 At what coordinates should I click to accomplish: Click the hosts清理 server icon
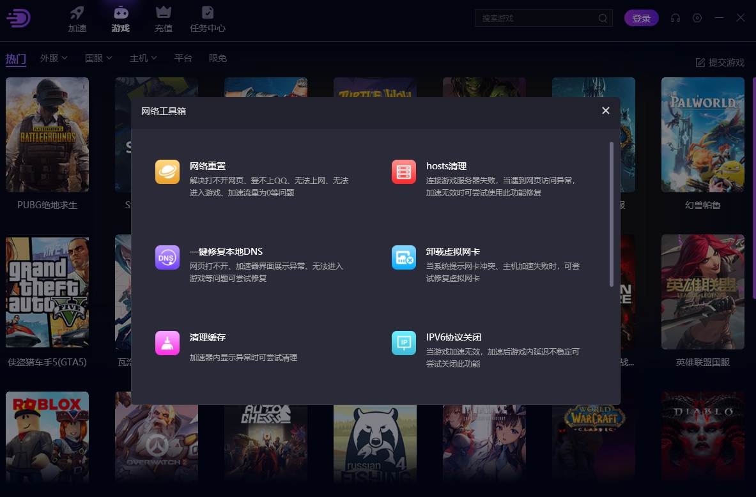tap(403, 172)
